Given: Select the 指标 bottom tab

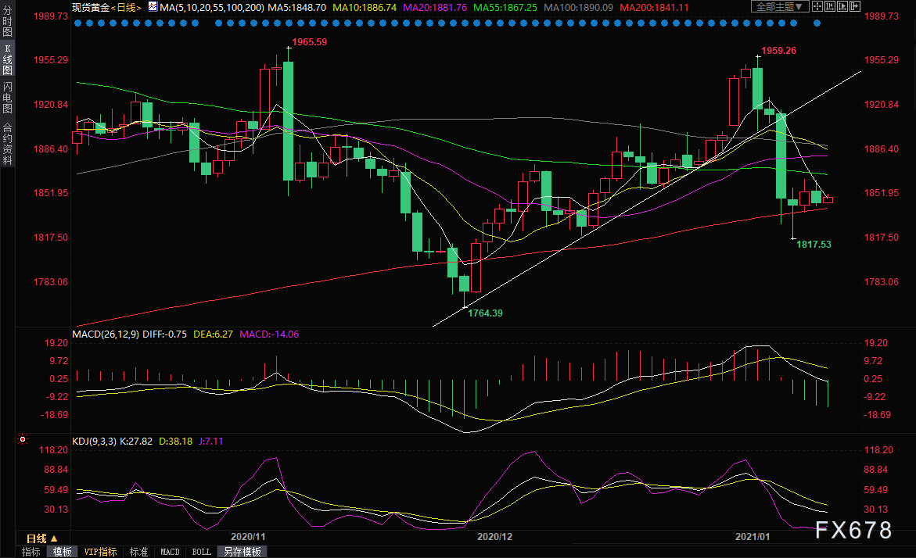Looking at the screenshot, I should [31, 552].
